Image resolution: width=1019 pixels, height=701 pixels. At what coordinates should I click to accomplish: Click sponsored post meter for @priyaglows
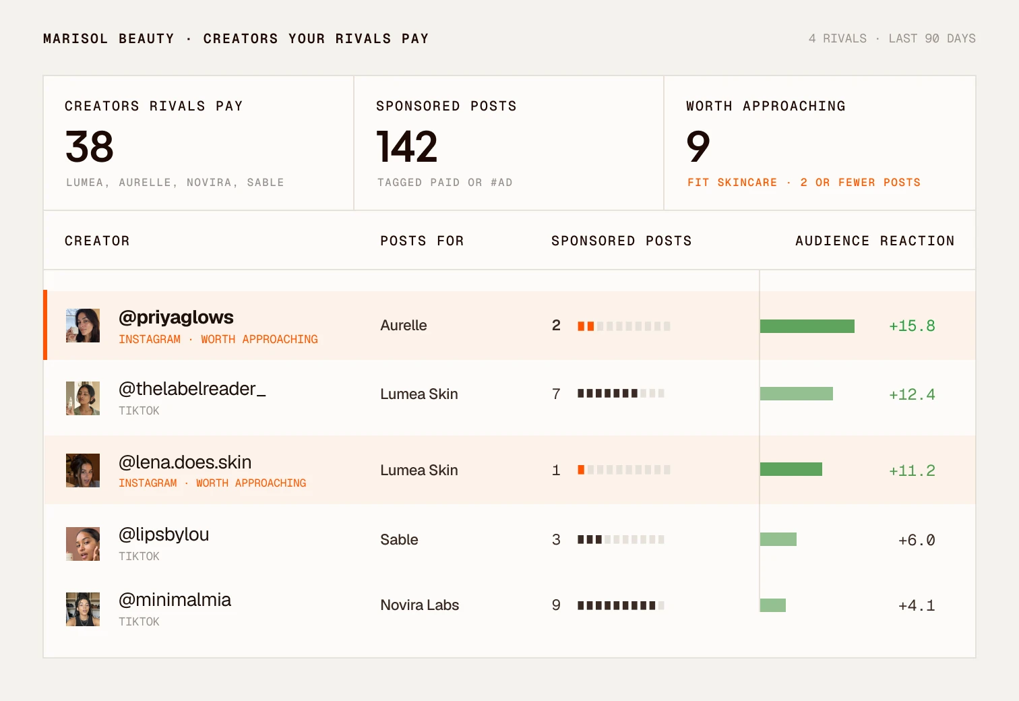(624, 326)
